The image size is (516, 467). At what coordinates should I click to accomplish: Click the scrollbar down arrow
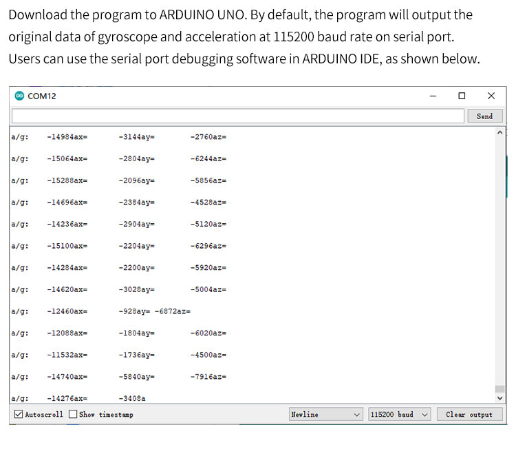(x=500, y=398)
